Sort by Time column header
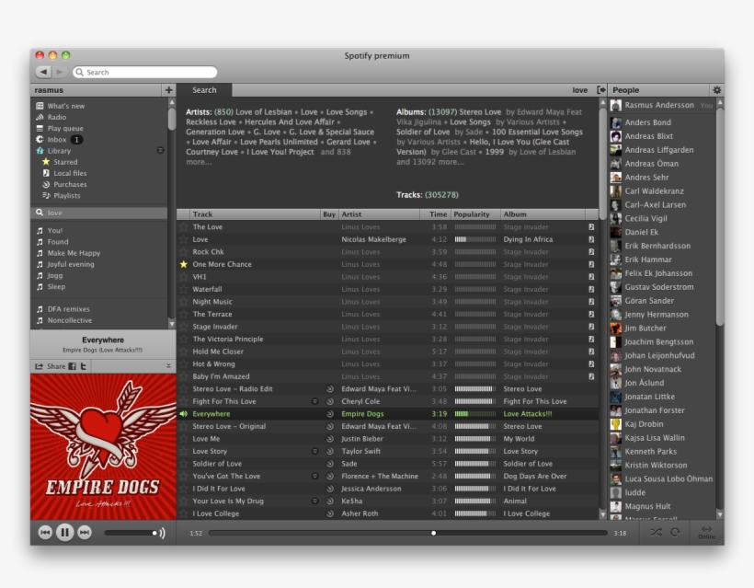Viewport: 754px width, 588px height. tap(436, 214)
